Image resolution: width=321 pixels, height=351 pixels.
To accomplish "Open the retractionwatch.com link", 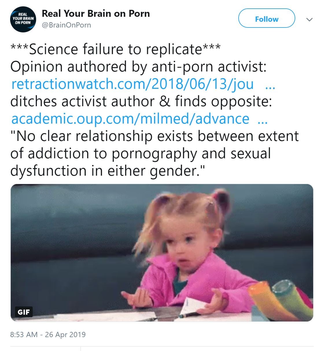I will [x=132, y=84].
